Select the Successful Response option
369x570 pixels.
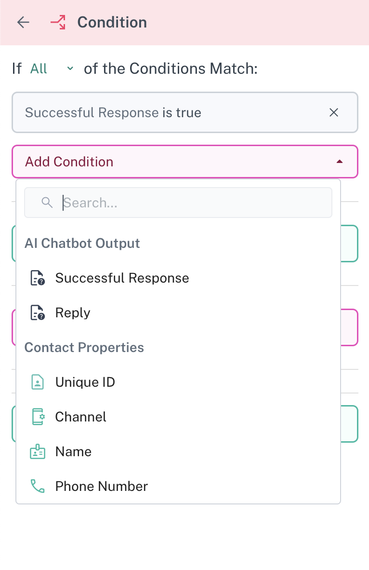coord(122,278)
